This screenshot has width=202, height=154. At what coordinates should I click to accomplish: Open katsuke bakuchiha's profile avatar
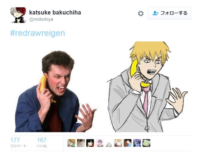click(18, 15)
